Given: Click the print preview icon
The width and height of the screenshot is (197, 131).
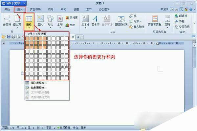Looking at the screenshot, I should click(x=18, y=37).
